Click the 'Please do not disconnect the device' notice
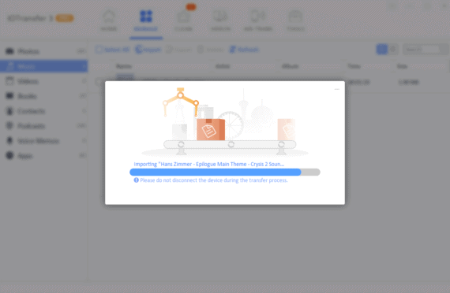The height and width of the screenshot is (293, 450). [x=214, y=180]
